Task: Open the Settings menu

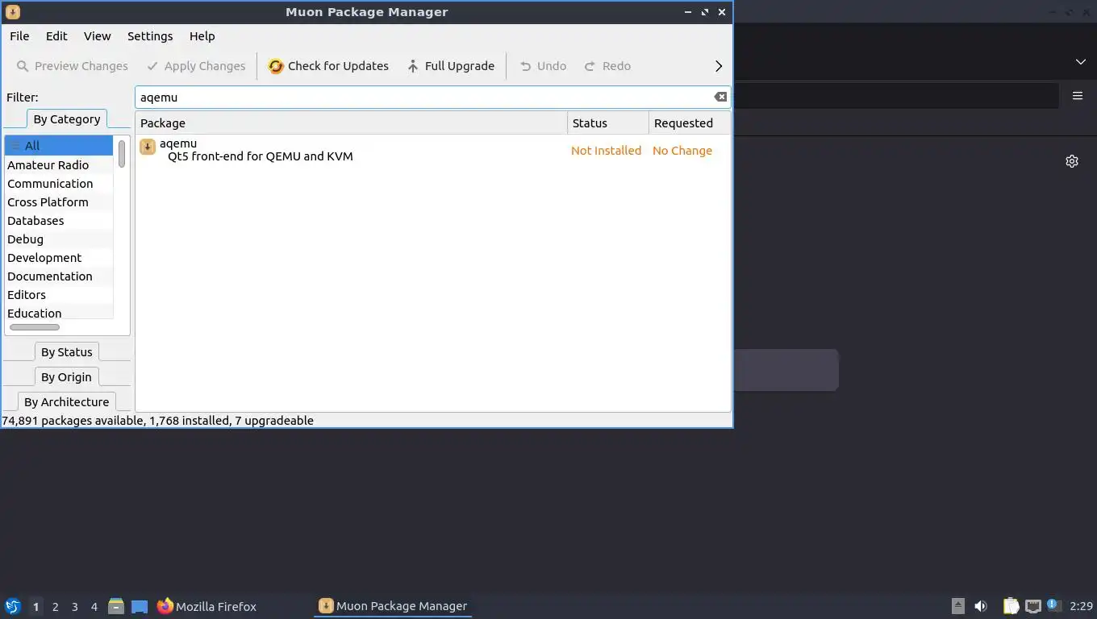Action: (x=150, y=36)
